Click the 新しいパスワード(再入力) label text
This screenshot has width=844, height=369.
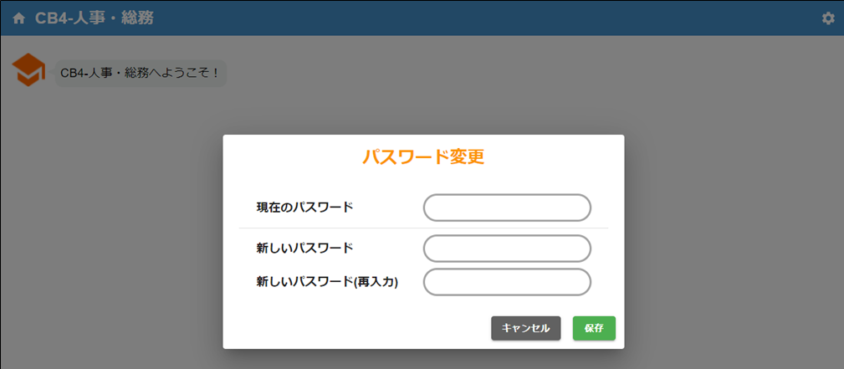[326, 282]
